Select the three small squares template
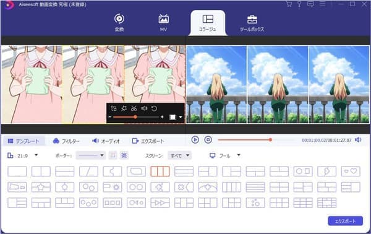Image resolution: width=371 pixels, height=234 pixels. pos(113,203)
